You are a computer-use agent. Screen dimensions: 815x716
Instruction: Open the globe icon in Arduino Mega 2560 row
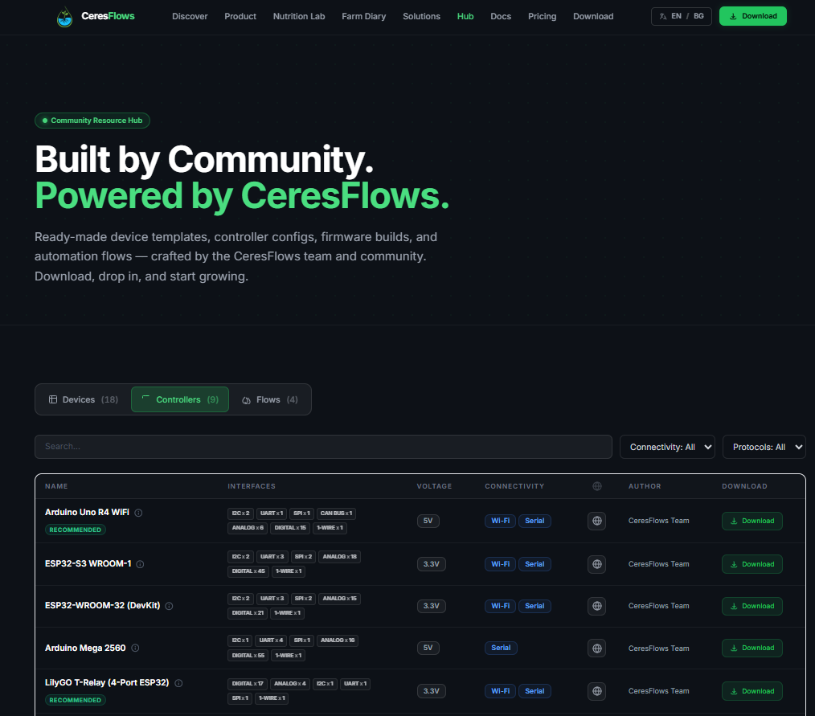596,648
